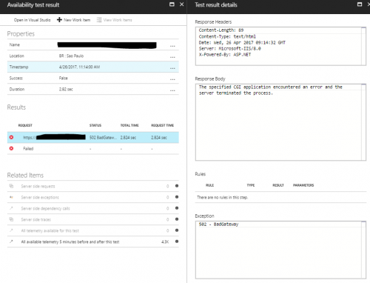Click info dot on Server side traces row
Image resolution: width=370 pixels, height=283 pixels.
coord(177,219)
